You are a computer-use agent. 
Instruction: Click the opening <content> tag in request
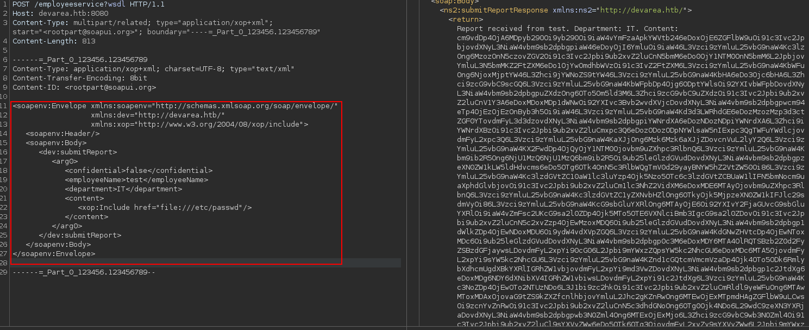pos(84,198)
